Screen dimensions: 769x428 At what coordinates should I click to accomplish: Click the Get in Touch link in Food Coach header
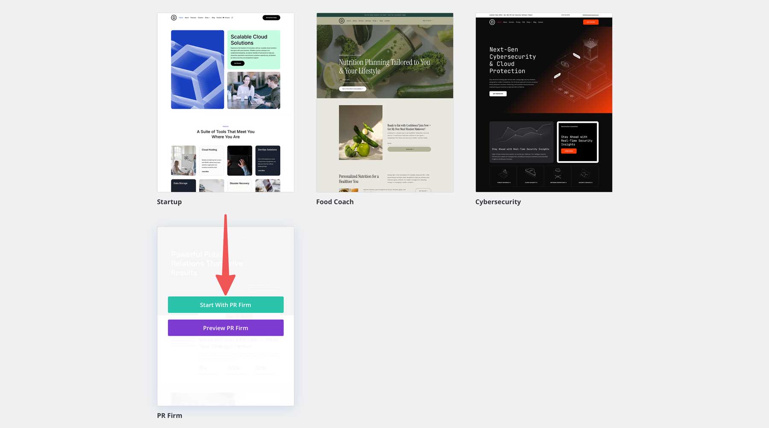428,21
